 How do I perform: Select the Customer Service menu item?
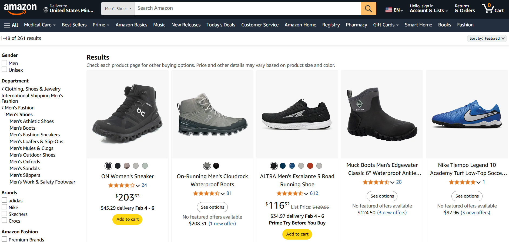click(x=259, y=25)
